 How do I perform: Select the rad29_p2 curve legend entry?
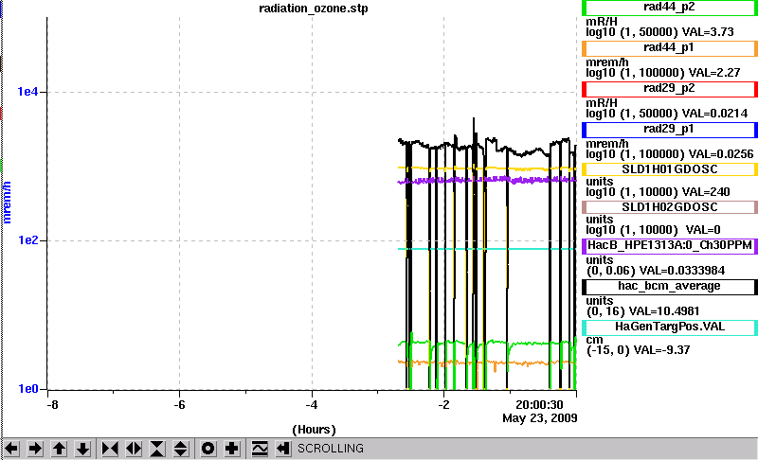[670, 89]
